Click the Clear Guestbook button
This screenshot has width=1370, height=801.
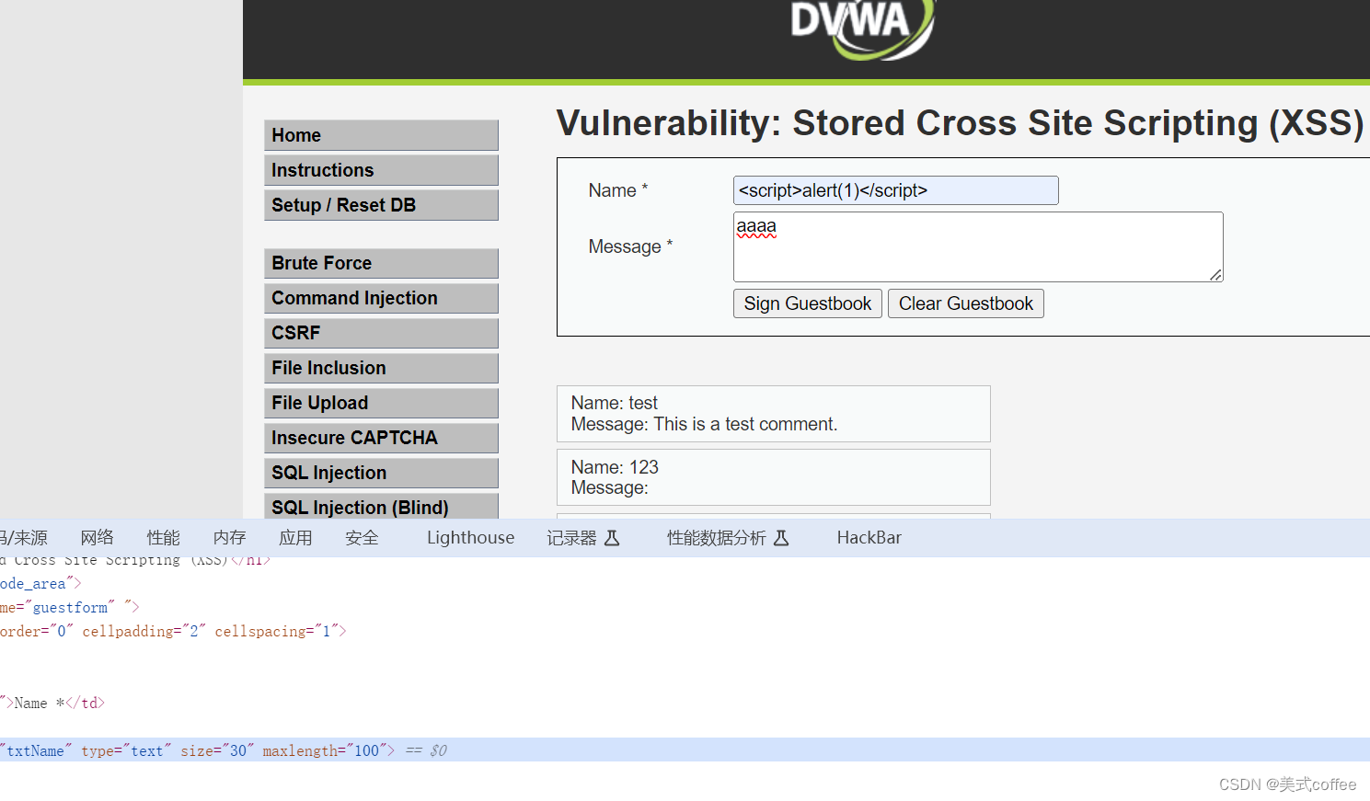tap(965, 303)
